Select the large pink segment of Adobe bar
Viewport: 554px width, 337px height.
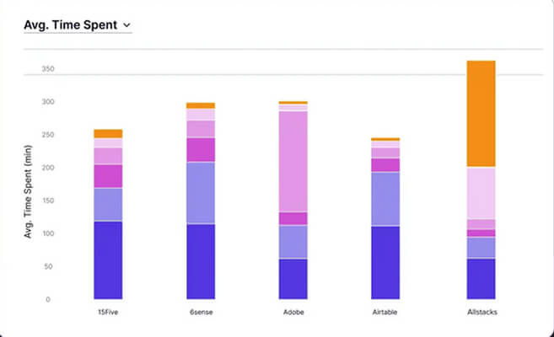point(293,161)
